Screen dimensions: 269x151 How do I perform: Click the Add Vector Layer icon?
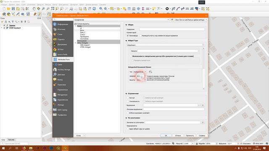pyautogui.click(x=13, y=14)
